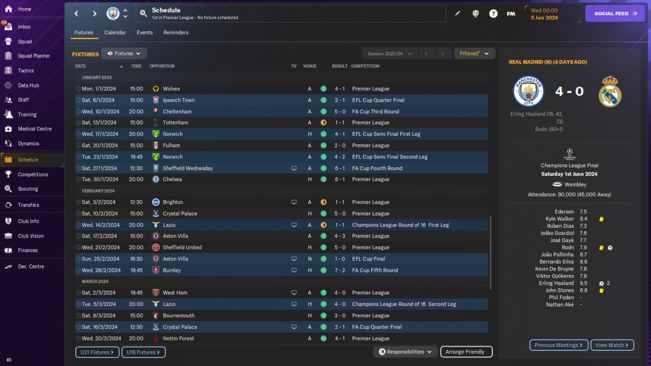Screen dimensions: 651x366
Task: Click the Arrange Friendly button
Action: click(x=466, y=352)
